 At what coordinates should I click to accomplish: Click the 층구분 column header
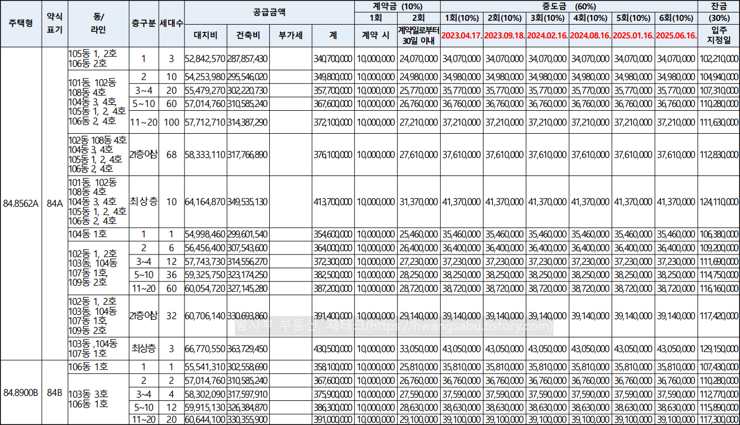pos(144,24)
